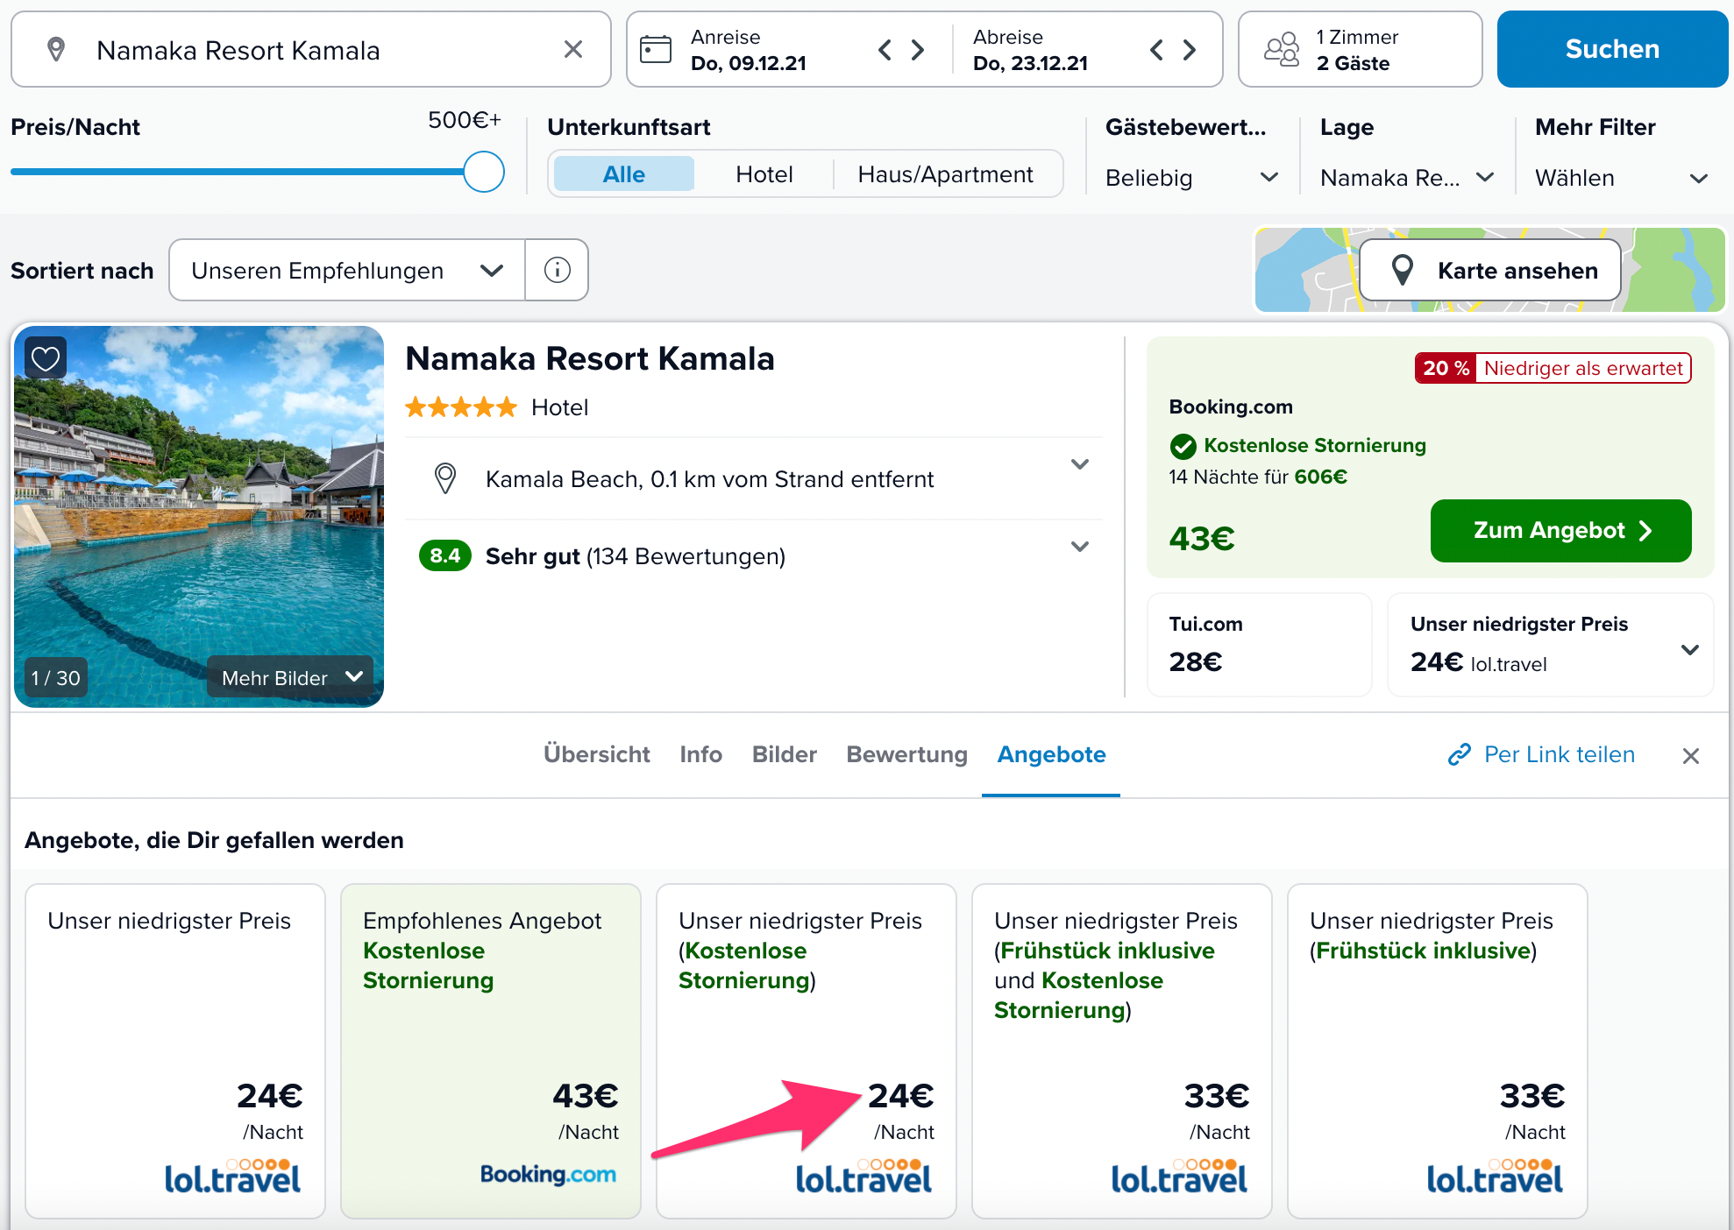Open Mehr Filter Wählen dropdown
This screenshot has width=1734, height=1230.
1621,178
